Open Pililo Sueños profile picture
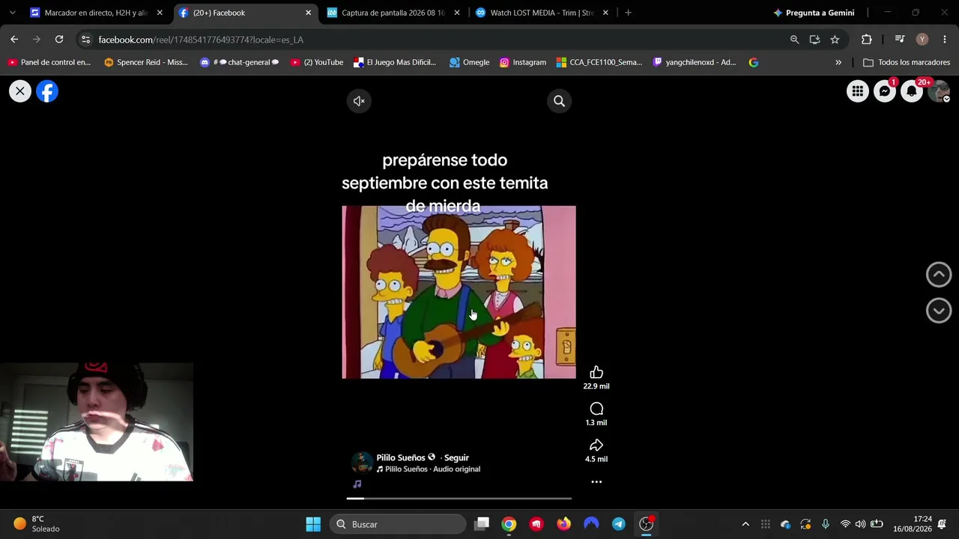 click(362, 463)
